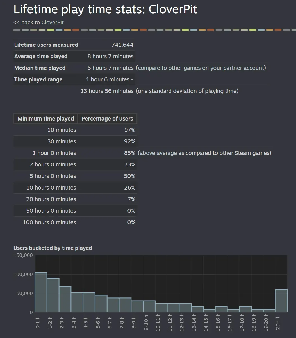Select the Minimum time played column header
296x338 pixels.
[x=45, y=119]
